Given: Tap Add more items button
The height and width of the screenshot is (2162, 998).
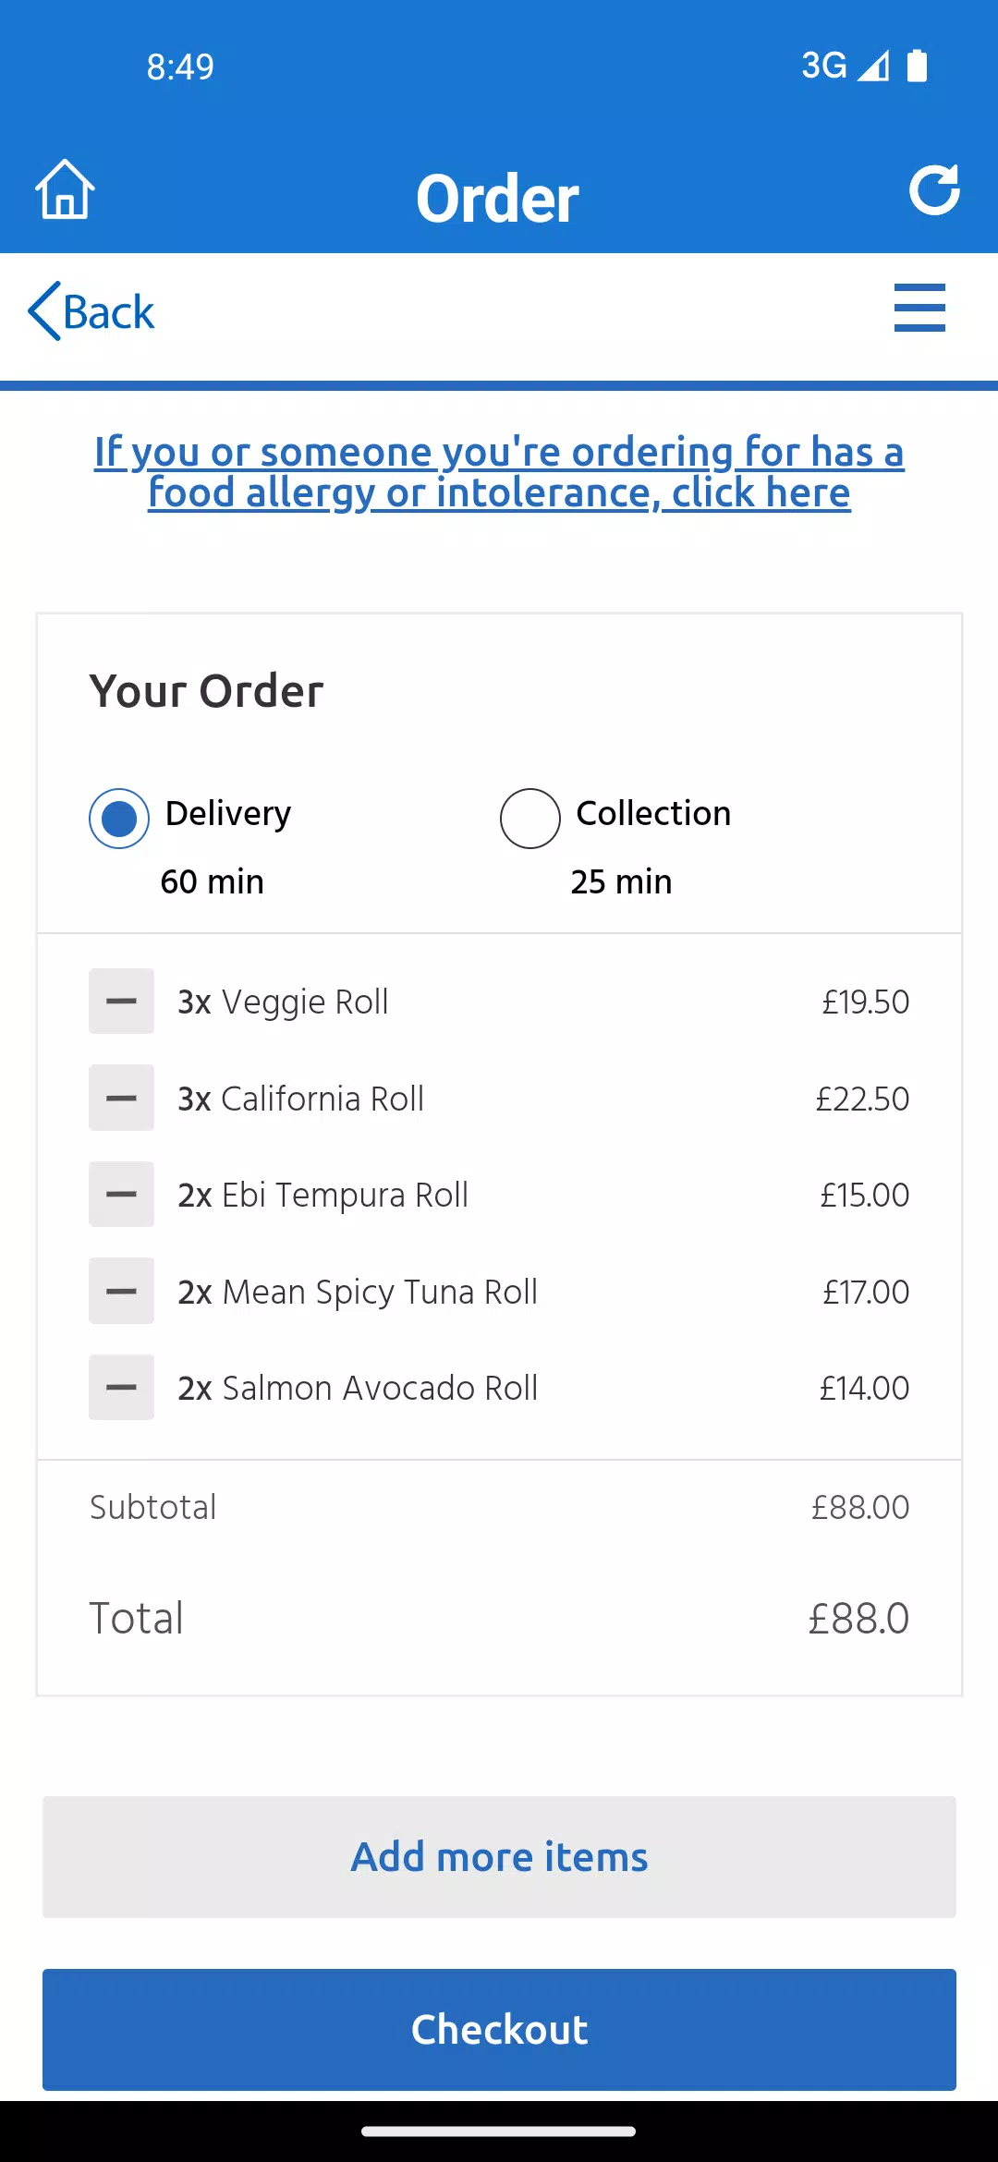Looking at the screenshot, I should tap(499, 1857).
